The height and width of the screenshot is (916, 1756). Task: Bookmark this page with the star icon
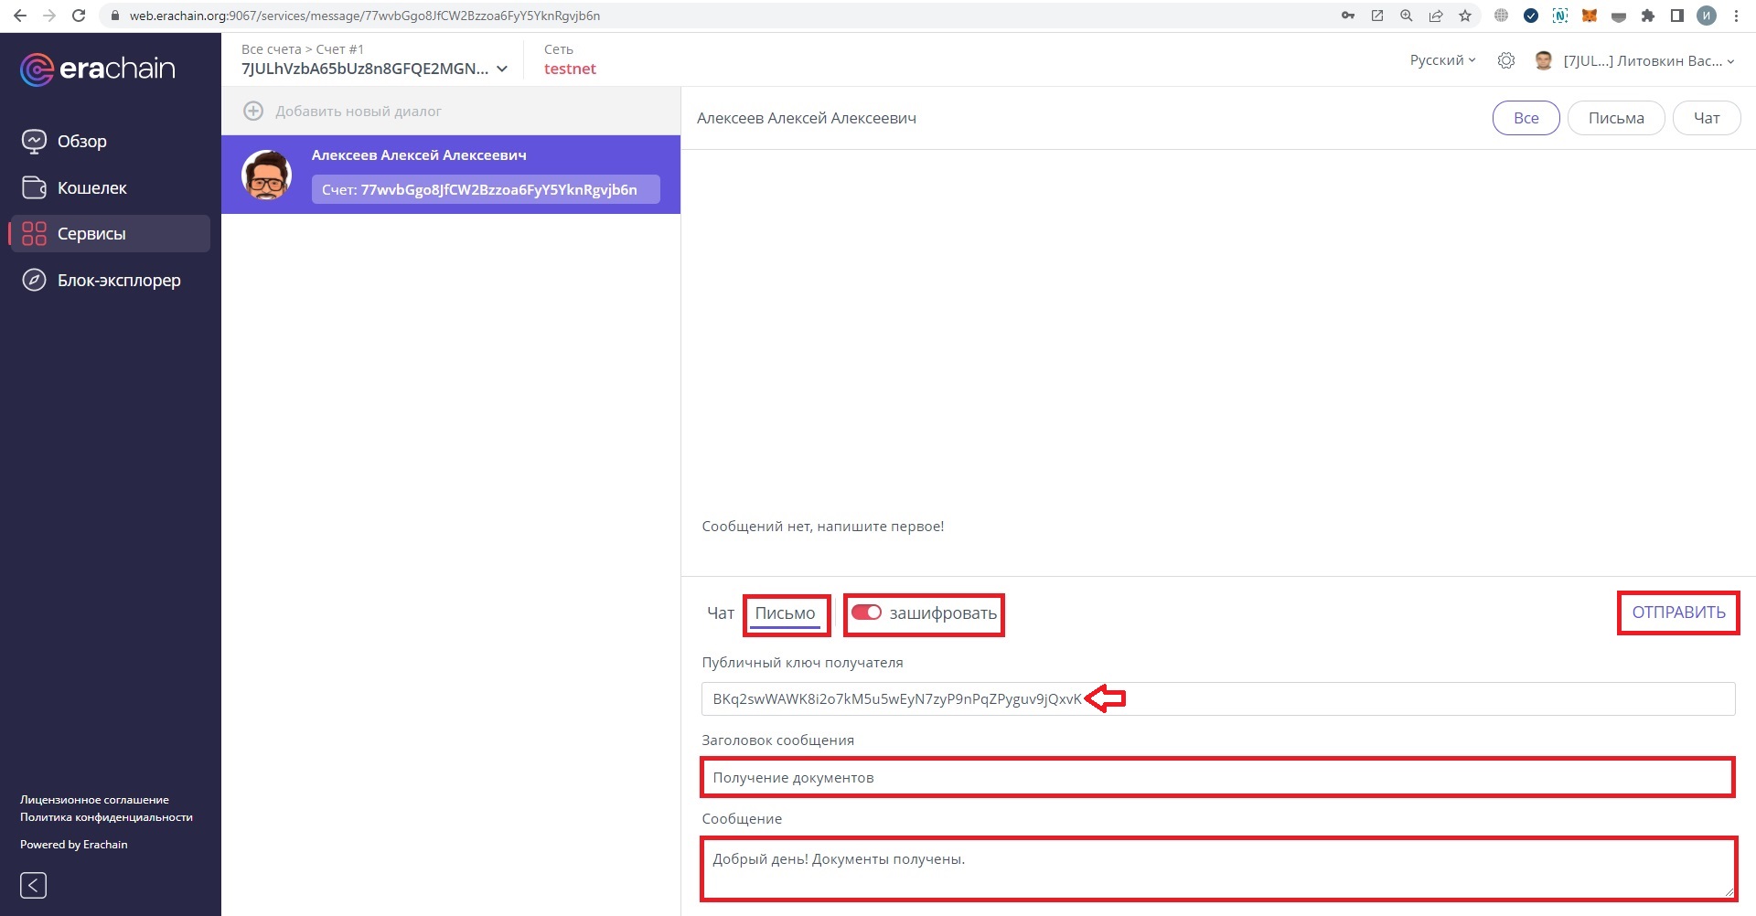tap(1465, 16)
